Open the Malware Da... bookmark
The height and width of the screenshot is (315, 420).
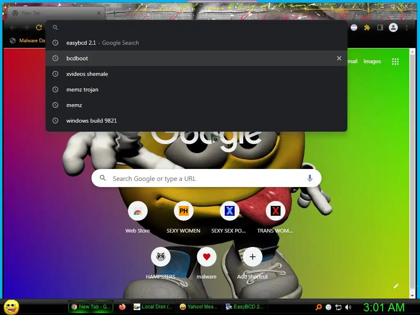(x=27, y=41)
